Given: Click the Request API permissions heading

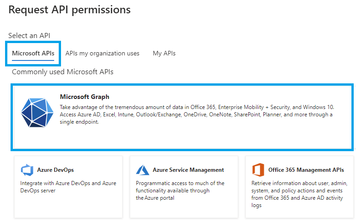Looking at the screenshot, I should pyautogui.click(x=69, y=10).
